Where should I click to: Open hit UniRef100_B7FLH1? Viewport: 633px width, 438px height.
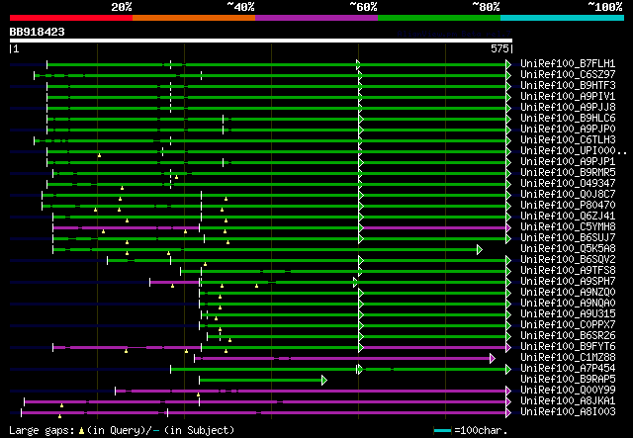click(568, 64)
